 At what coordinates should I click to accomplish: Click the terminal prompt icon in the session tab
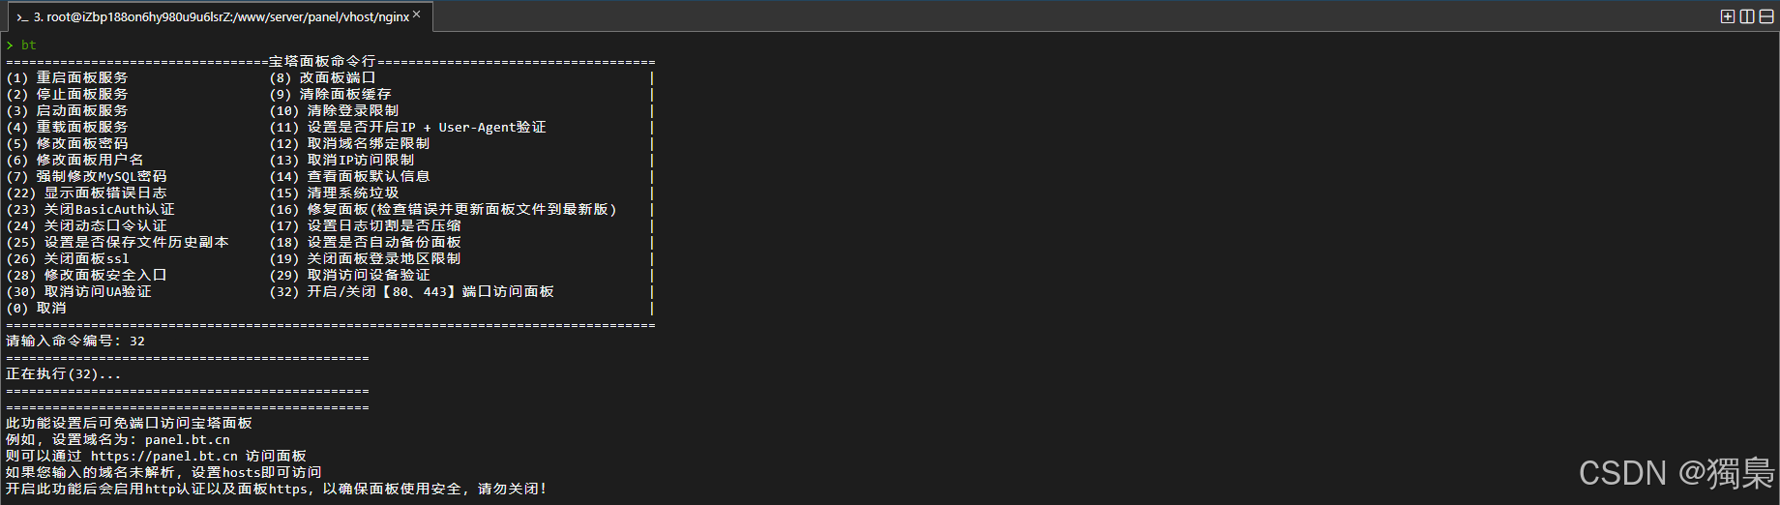tap(22, 17)
